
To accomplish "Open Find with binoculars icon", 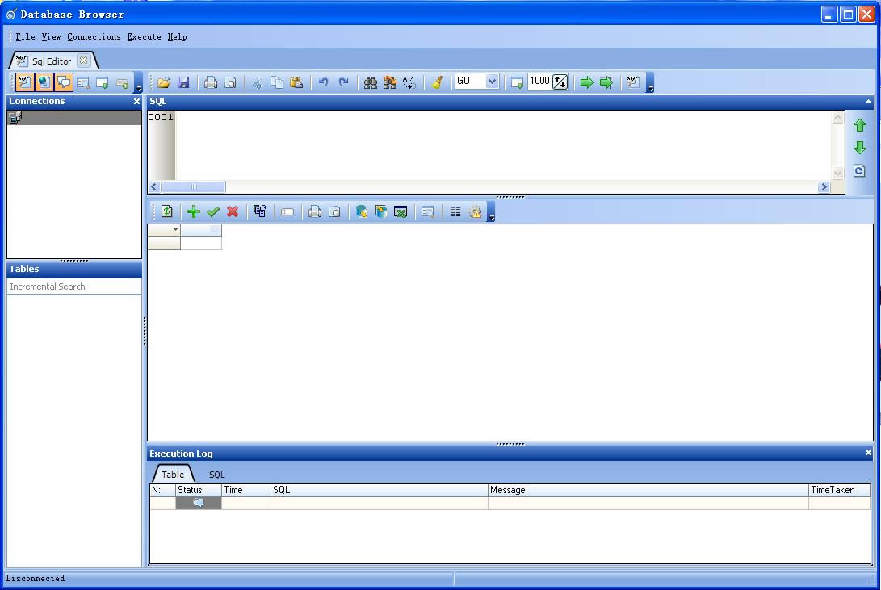I will pyautogui.click(x=371, y=82).
